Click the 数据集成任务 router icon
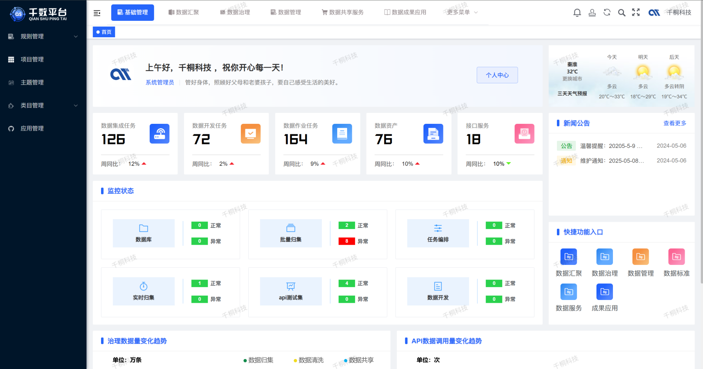 point(160,134)
